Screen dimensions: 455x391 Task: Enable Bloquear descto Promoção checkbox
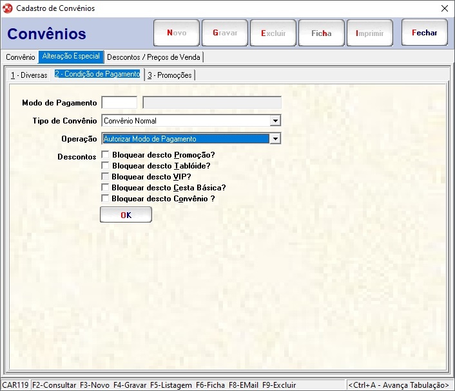[105, 154]
